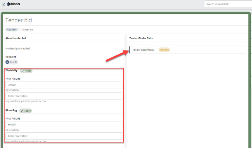Click the No description added text

coord(17,48)
